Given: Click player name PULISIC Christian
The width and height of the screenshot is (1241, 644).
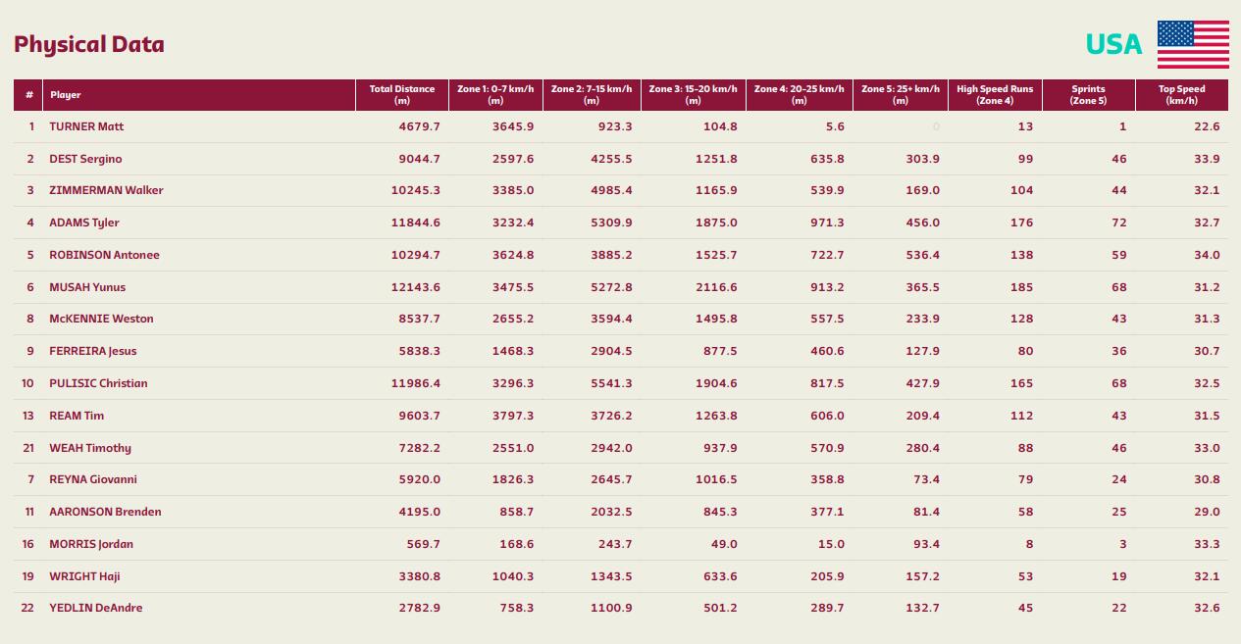Looking at the screenshot, I should click(x=98, y=383).
